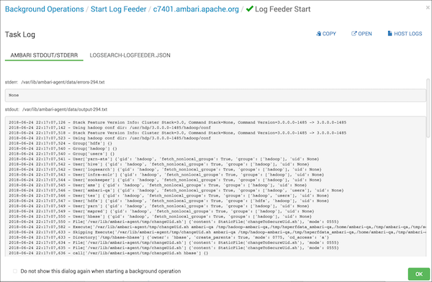The height and width of the screenshot is (282, 432).
Task: Click the COPY text link
Action: [x=329, y=34]
